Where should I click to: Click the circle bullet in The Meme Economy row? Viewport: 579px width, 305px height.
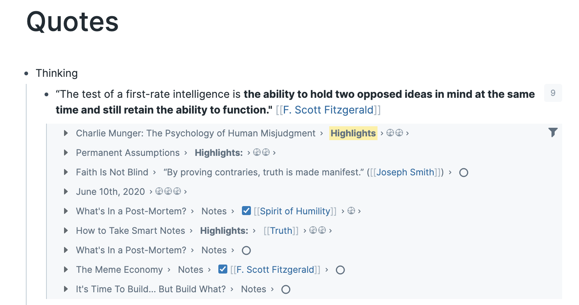340,270
